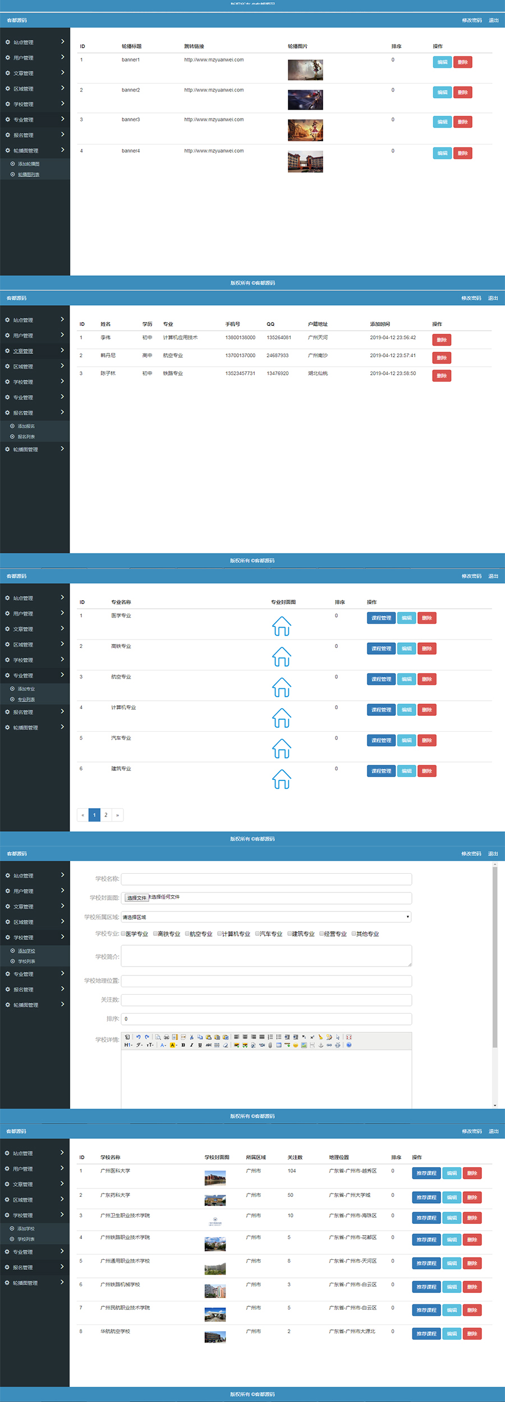Check the 医学专业 checkbox

[x=123, y=933]
